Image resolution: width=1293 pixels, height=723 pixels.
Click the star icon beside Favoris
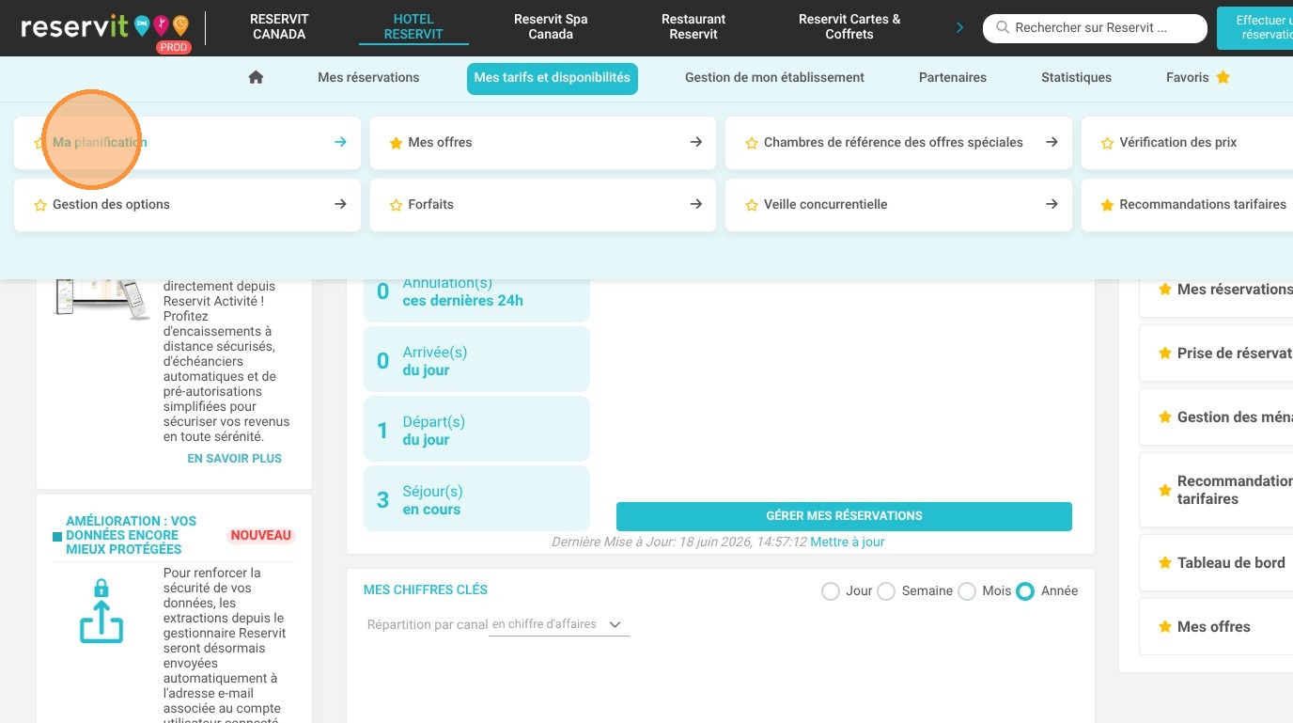(1223, 77)
